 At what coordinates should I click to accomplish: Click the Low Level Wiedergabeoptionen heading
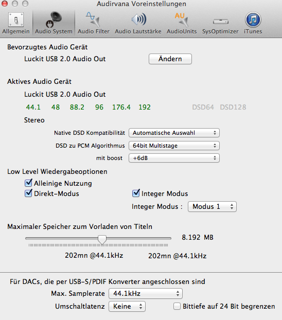click(57, 172)
